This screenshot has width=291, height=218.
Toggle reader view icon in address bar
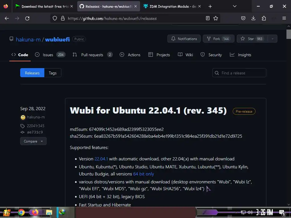(x=208, y=18)
